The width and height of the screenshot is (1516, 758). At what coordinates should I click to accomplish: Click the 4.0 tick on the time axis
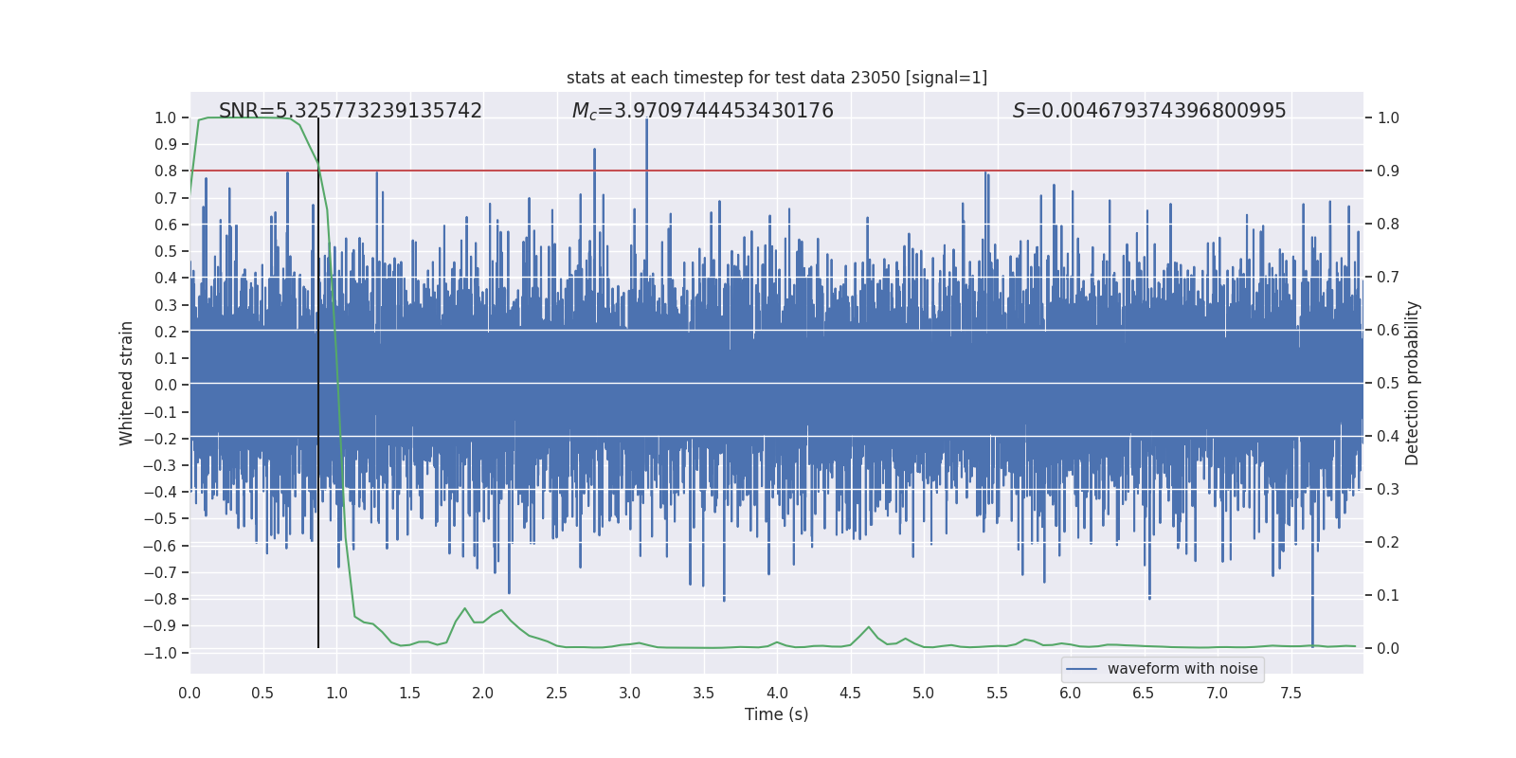click(x=777, y=694)
